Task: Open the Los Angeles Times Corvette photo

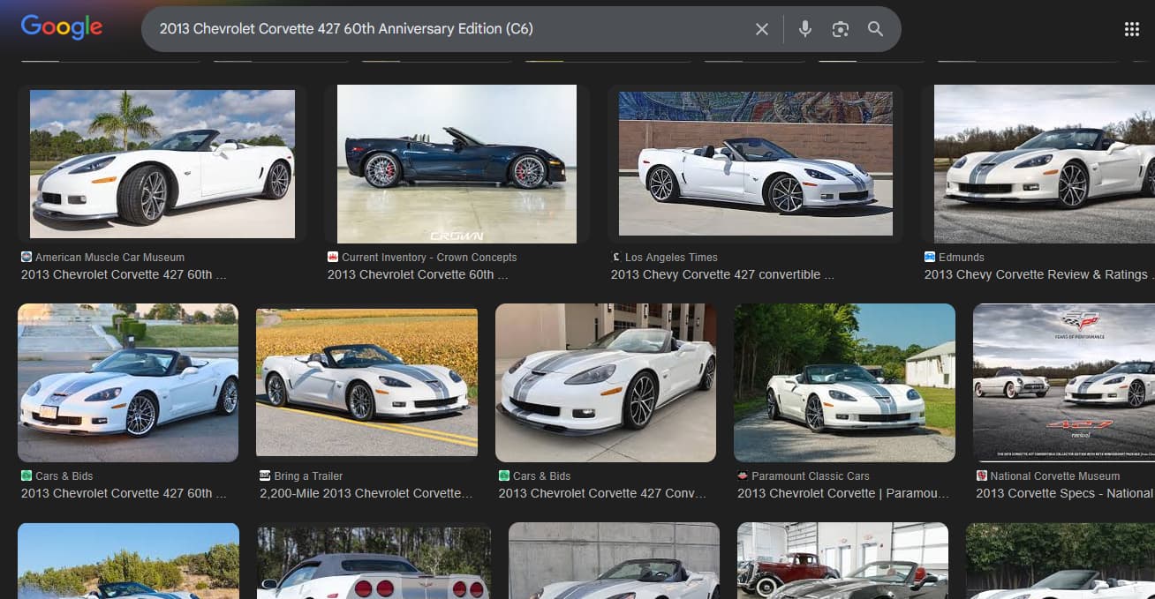Action: tap(755, 164)
